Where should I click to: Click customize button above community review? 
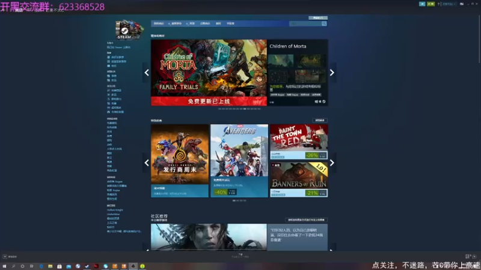(x=306, y=220)
